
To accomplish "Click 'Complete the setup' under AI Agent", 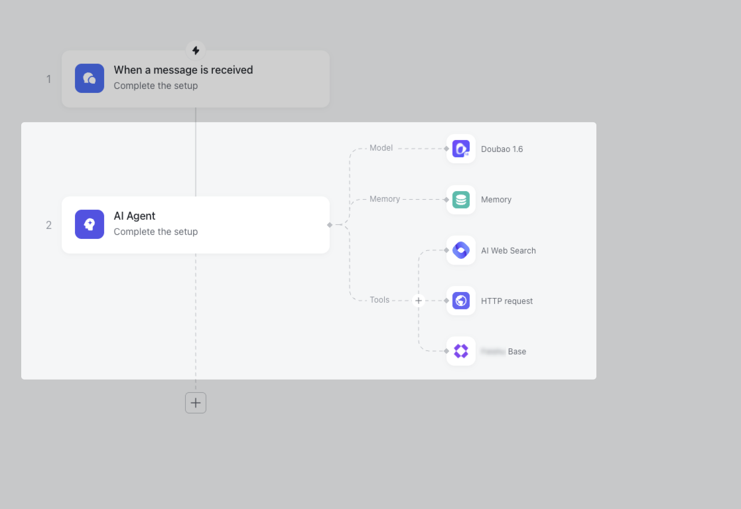I will coord(155,232).
